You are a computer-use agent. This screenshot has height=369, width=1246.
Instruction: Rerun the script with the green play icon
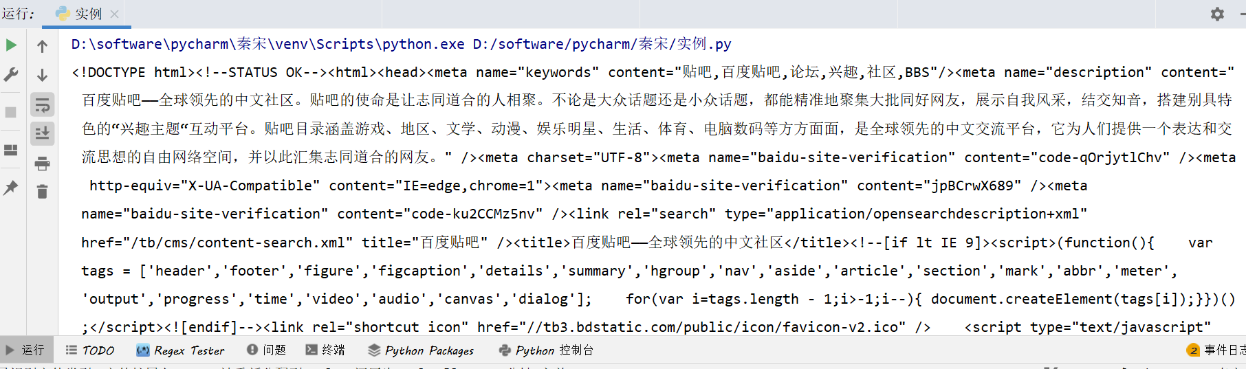11,45
